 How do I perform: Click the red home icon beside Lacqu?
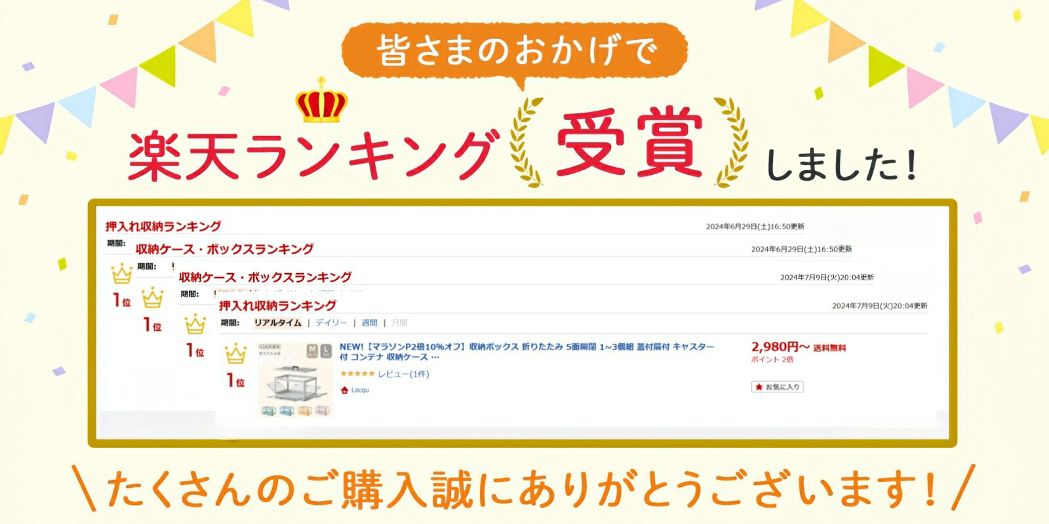tap(344, 390)
